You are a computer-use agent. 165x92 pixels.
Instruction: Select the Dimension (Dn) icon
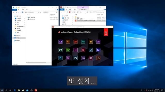coord(60,50)
